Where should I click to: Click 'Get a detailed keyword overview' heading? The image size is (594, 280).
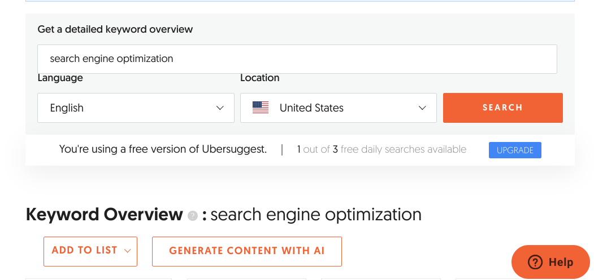[x=115, y=29]
